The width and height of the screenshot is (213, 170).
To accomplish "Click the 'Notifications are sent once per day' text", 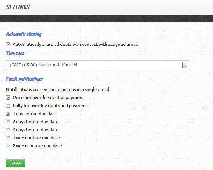I will (57, 89).
